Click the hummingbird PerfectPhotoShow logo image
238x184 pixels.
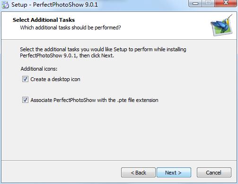coord(222,25)
